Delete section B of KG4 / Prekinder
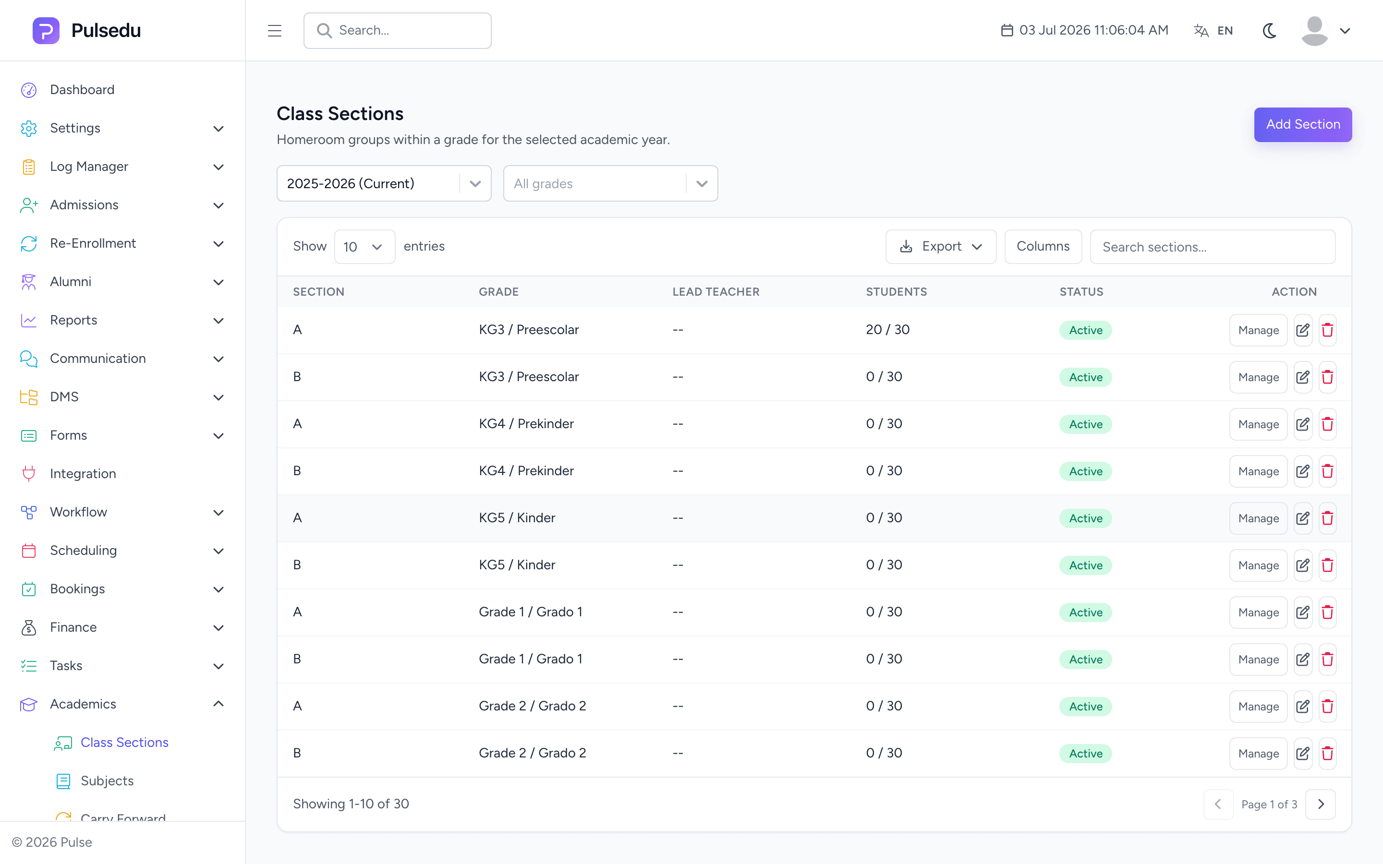Screen dimensions: 1383x864 click(x=1327, y=471)
